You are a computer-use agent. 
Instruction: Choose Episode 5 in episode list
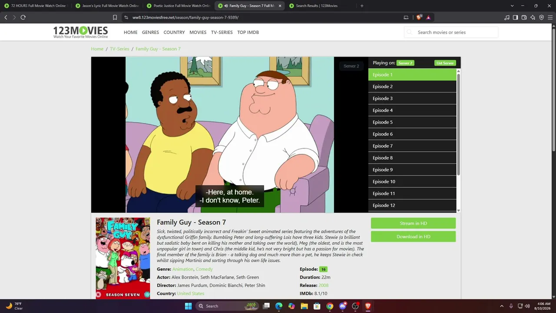(412, 122)
